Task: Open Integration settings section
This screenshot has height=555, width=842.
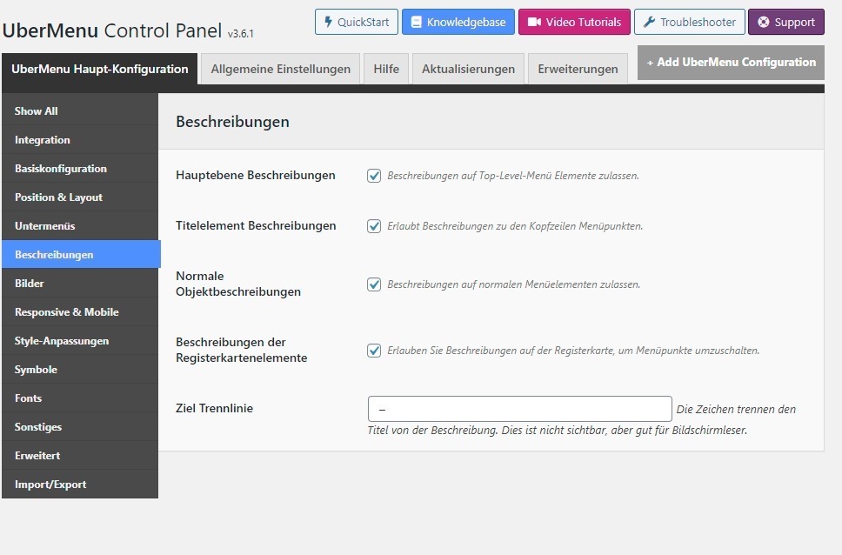Action: [x=80, y=140]
